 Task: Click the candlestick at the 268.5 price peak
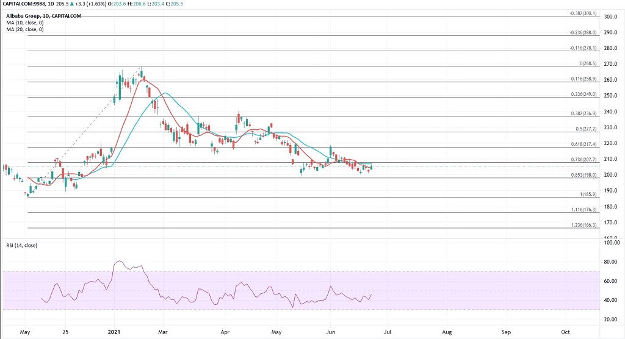click(x=142, y=73)
